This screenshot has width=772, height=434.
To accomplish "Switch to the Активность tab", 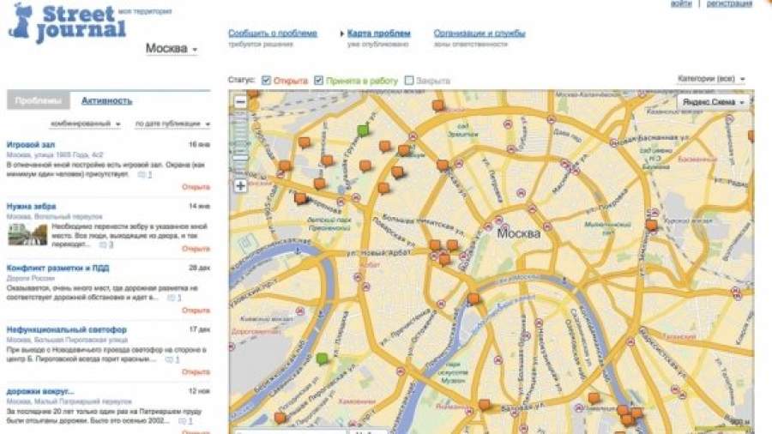I will [106, 100].
